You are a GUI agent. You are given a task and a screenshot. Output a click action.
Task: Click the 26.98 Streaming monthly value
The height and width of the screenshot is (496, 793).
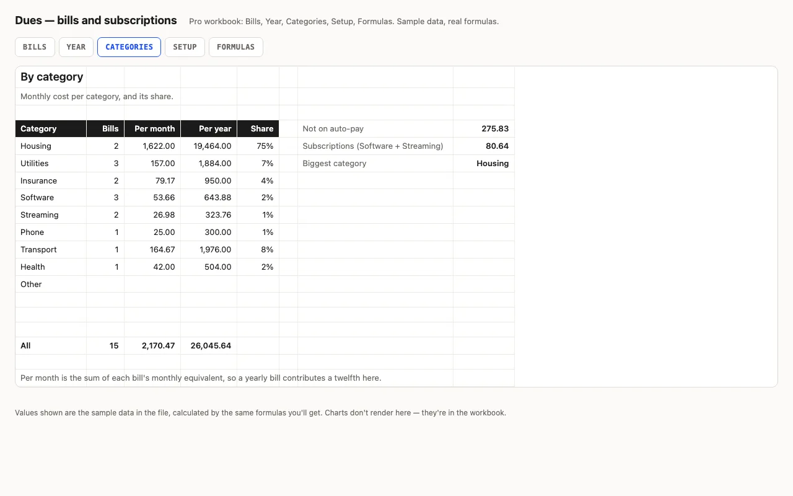pos(152,215)
